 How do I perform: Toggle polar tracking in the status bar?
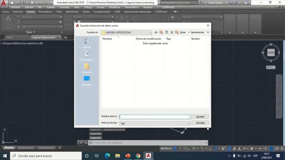[194, 148]
